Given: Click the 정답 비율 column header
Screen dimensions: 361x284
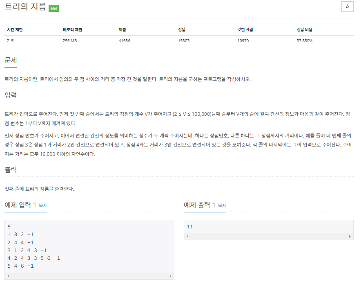Looking at the screenshot, I should coord(304,29).
